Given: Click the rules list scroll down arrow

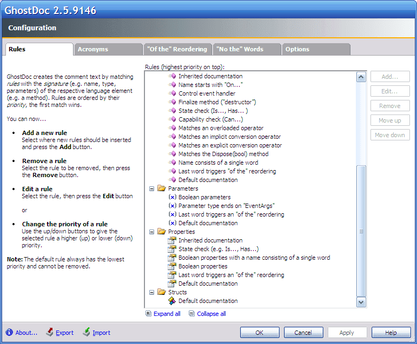Looking at the screenshot, I should tap(361, 302).
